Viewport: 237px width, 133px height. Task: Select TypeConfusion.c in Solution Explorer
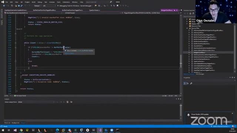199,61
